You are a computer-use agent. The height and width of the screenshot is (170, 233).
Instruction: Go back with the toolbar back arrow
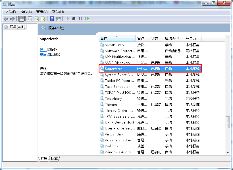tap(6, 19)
